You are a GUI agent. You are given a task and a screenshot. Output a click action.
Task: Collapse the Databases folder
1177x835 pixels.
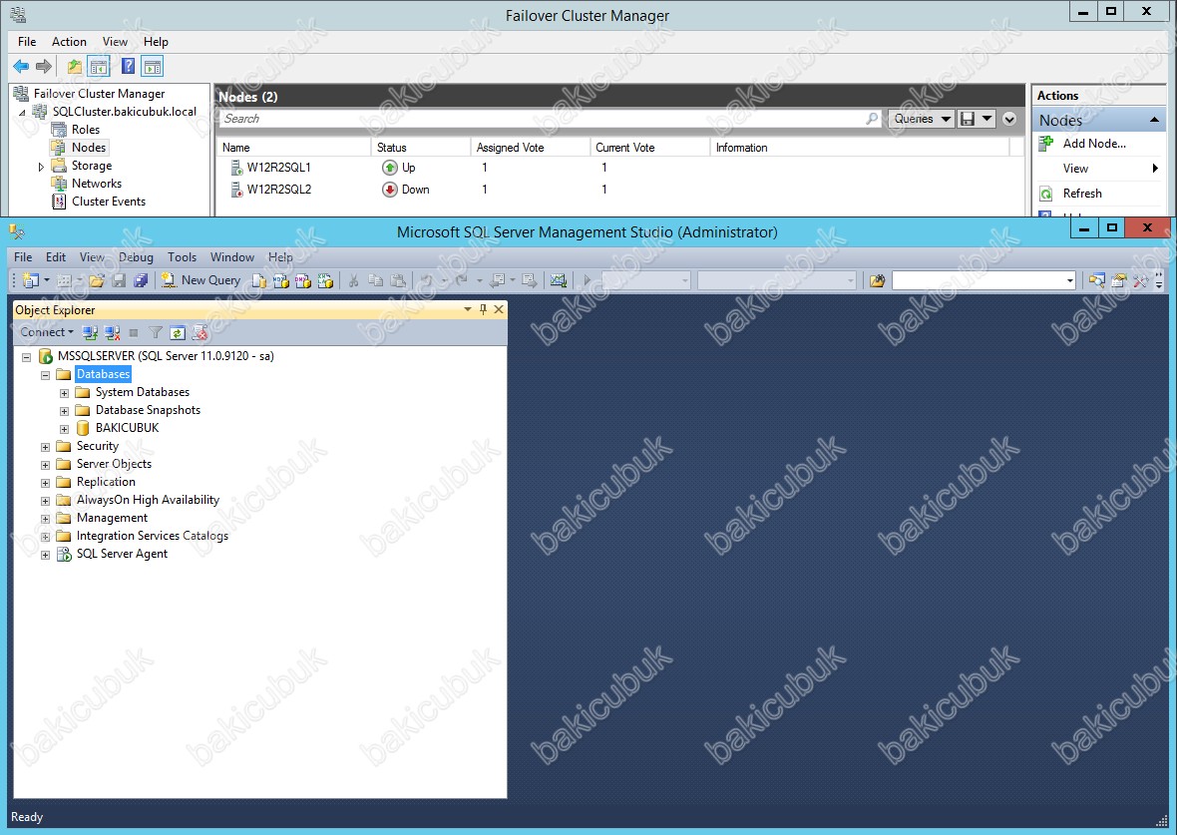point(45,375)
